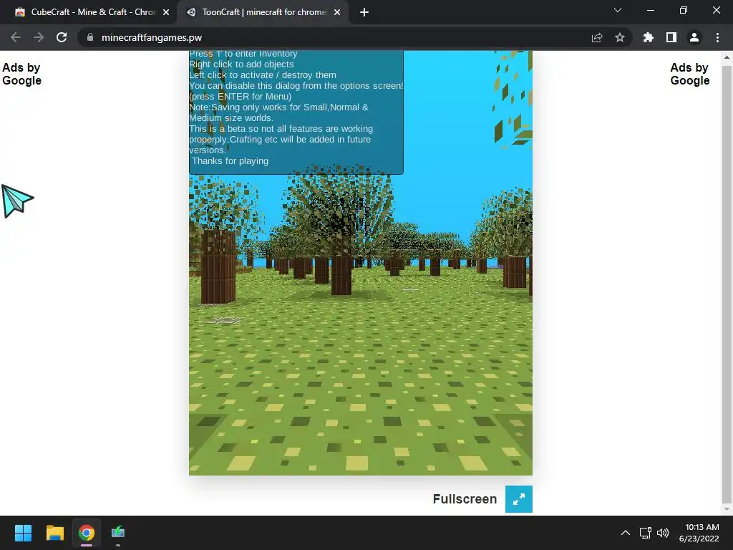Bookmark this page with star icon

[620, 37]
